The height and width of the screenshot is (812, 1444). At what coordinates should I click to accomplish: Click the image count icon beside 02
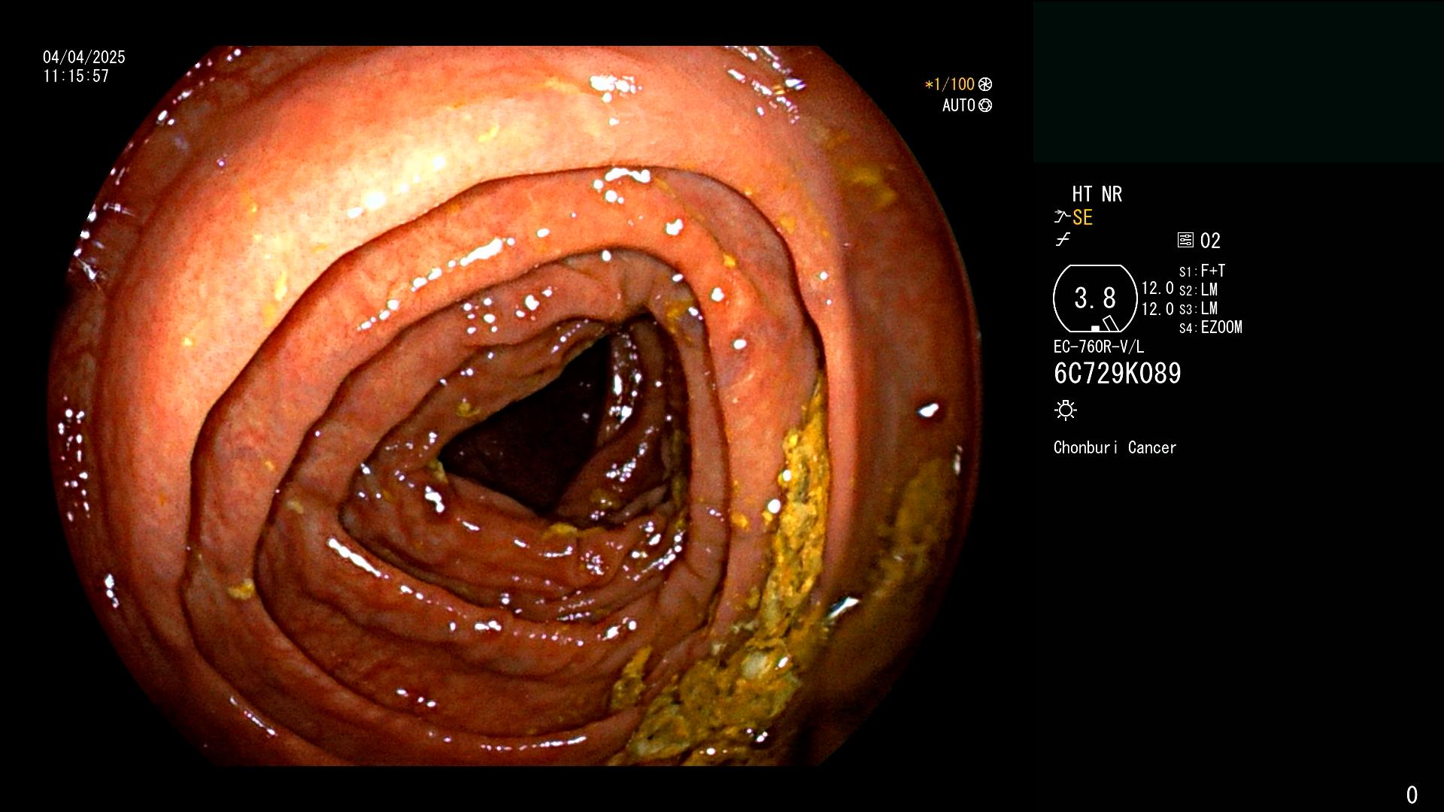pyautogui.click(x=1185, y=240)
